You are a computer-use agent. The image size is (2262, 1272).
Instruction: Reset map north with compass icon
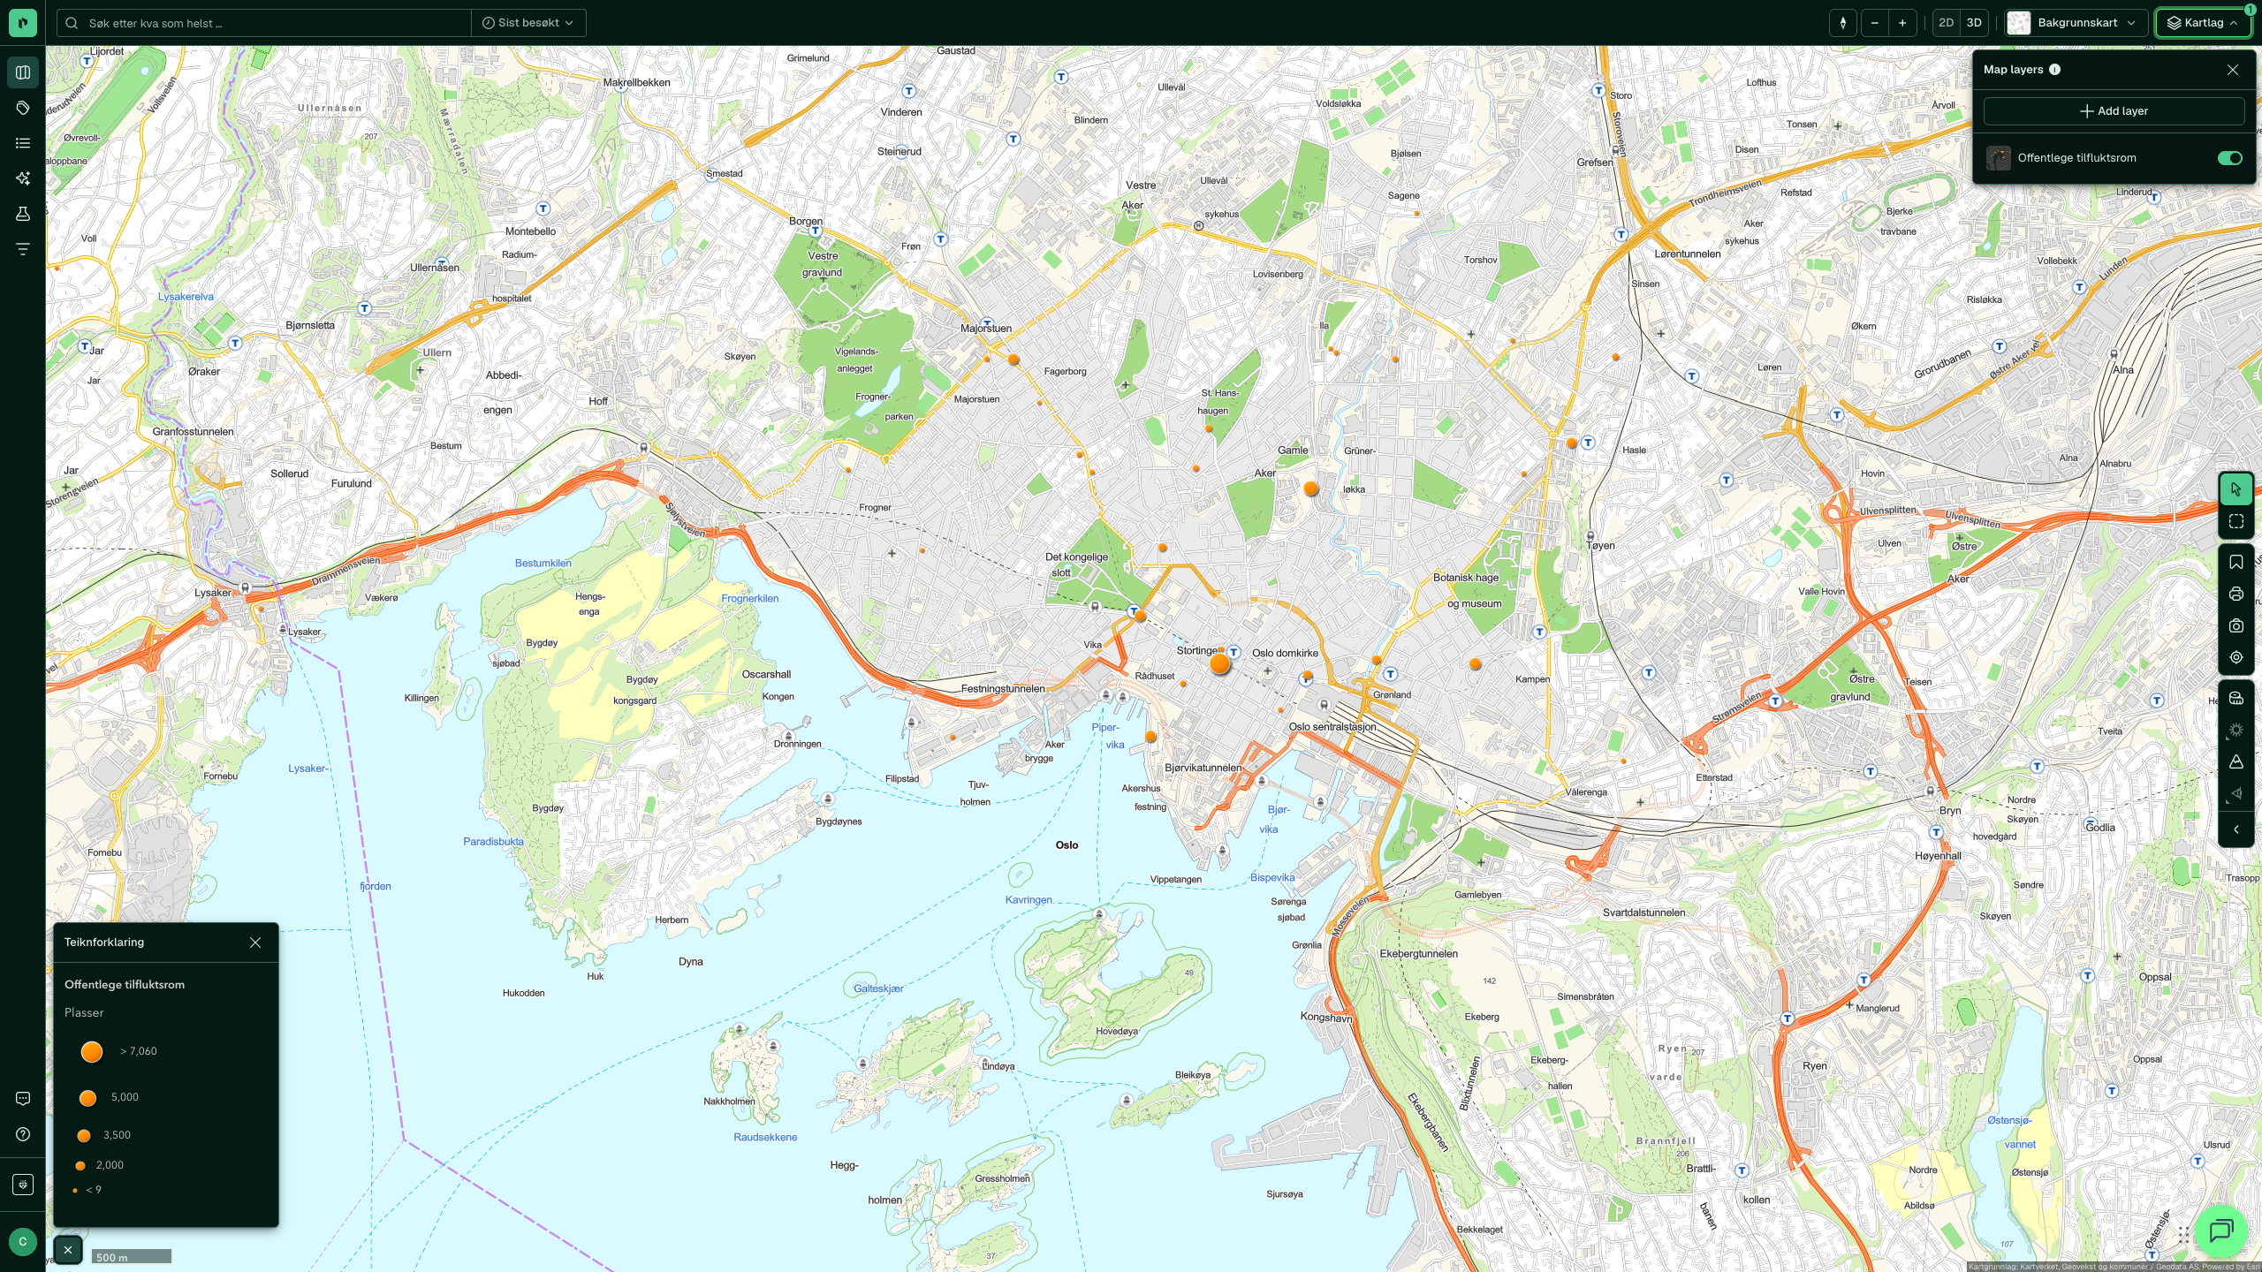point(1843,23)
